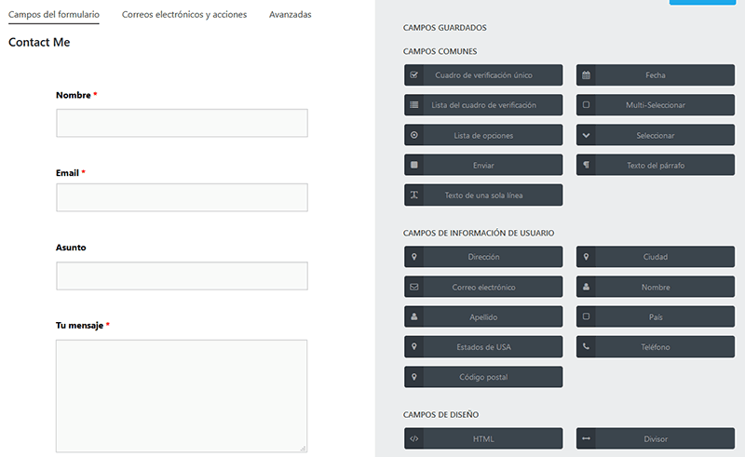Viewport: 745px width, 457px height.
Task: Add the Divisor design field
Action: pos(656,438)
